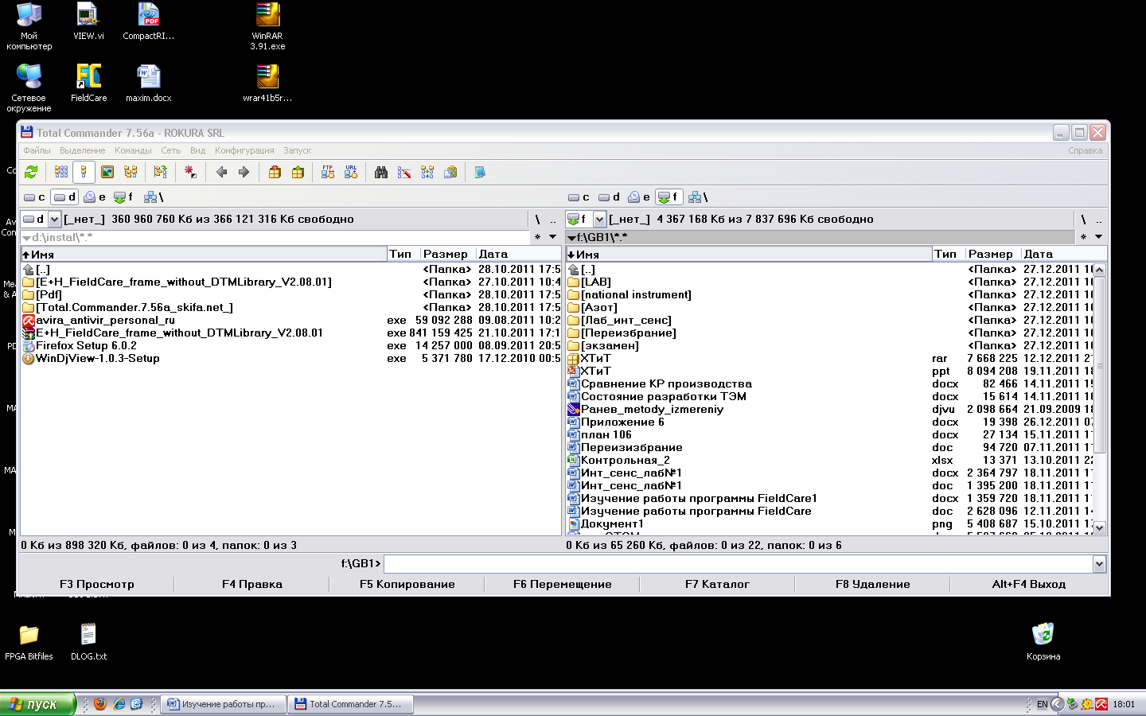The width and height of the screenshot is (1146, 716).
Task: Click the right panel scroll down arrow
Action: coord(1100,527)
